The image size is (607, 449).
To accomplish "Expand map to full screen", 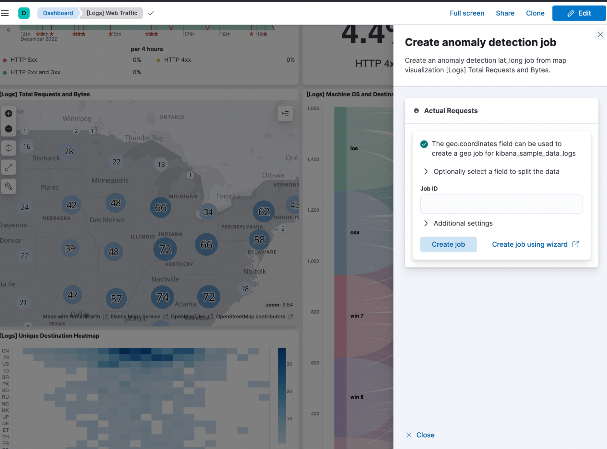I will (x=9, y=167).
